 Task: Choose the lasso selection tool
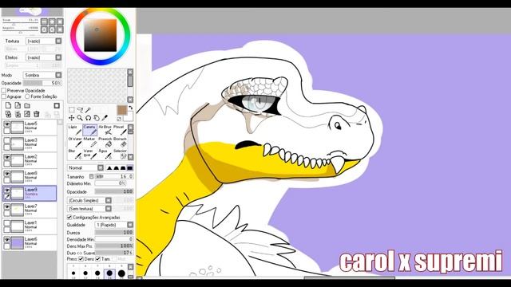point(80,110)
